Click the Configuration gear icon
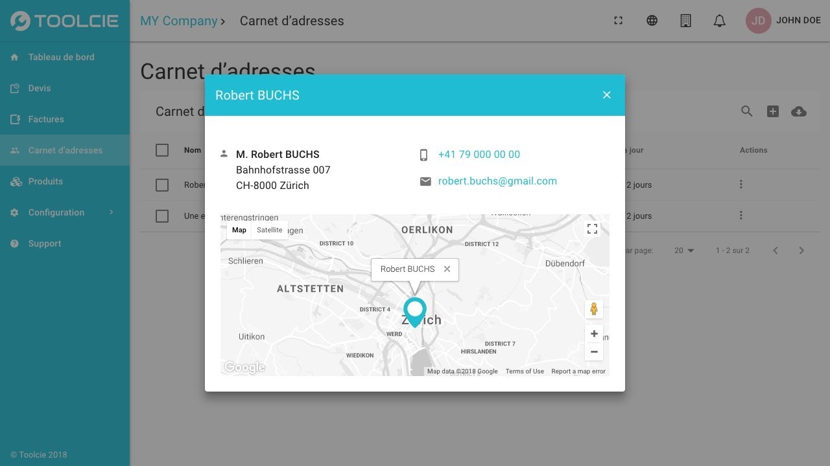Screen dimensions: 830x466 [15, 212]
